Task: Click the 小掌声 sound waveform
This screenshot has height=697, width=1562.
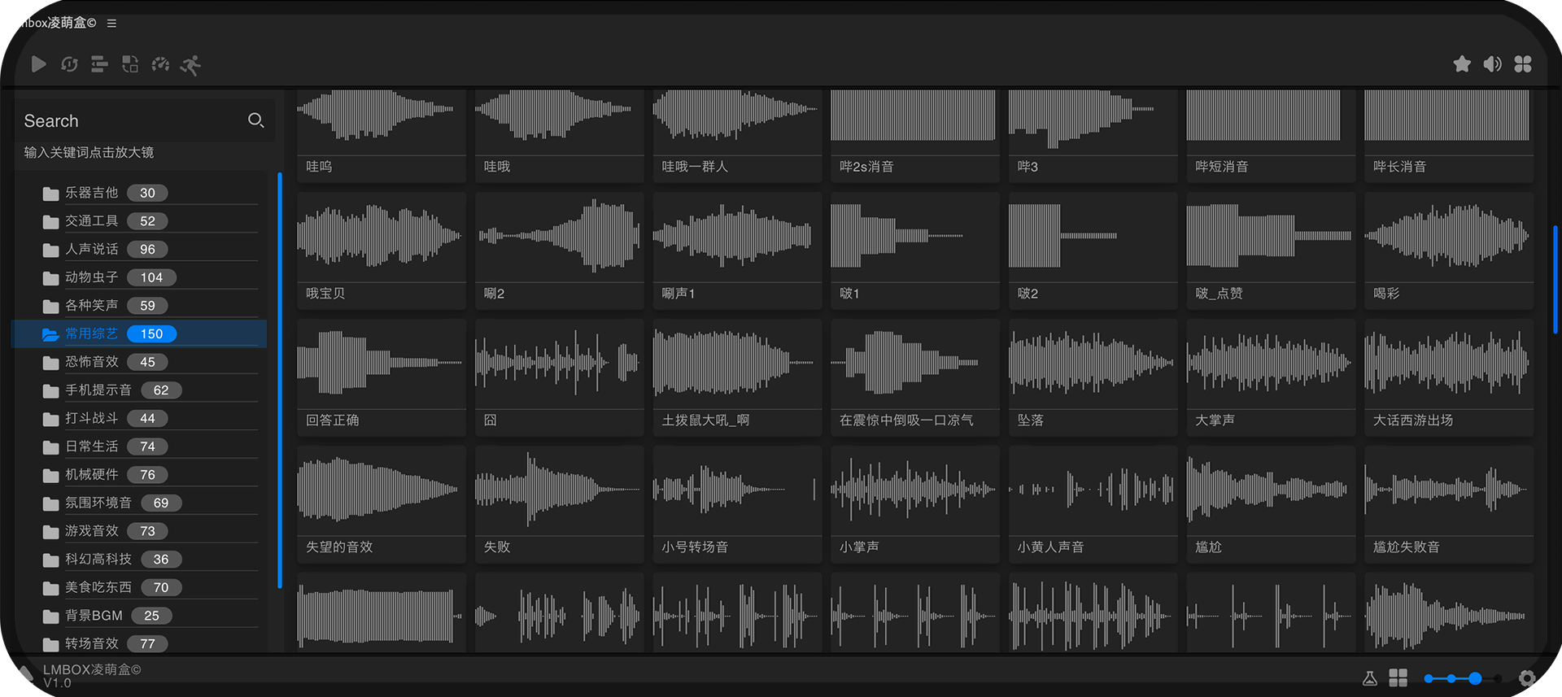Action: coord(914,490)
